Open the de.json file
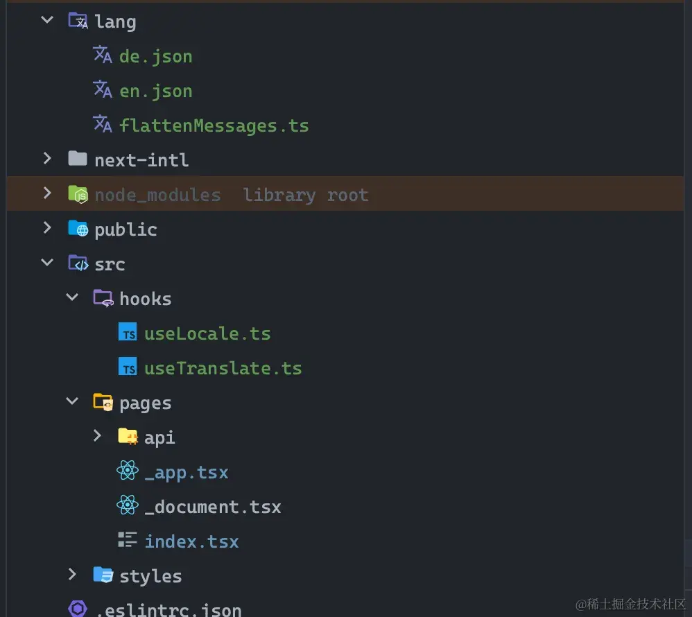Screen dimensions: 692x617 (156, 56)
